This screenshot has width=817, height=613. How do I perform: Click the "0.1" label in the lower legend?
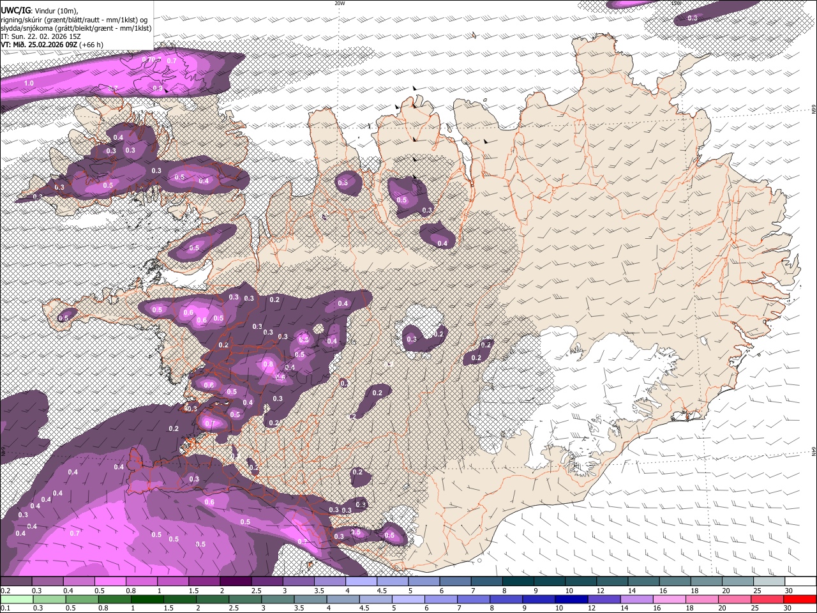tap(6, 608)
